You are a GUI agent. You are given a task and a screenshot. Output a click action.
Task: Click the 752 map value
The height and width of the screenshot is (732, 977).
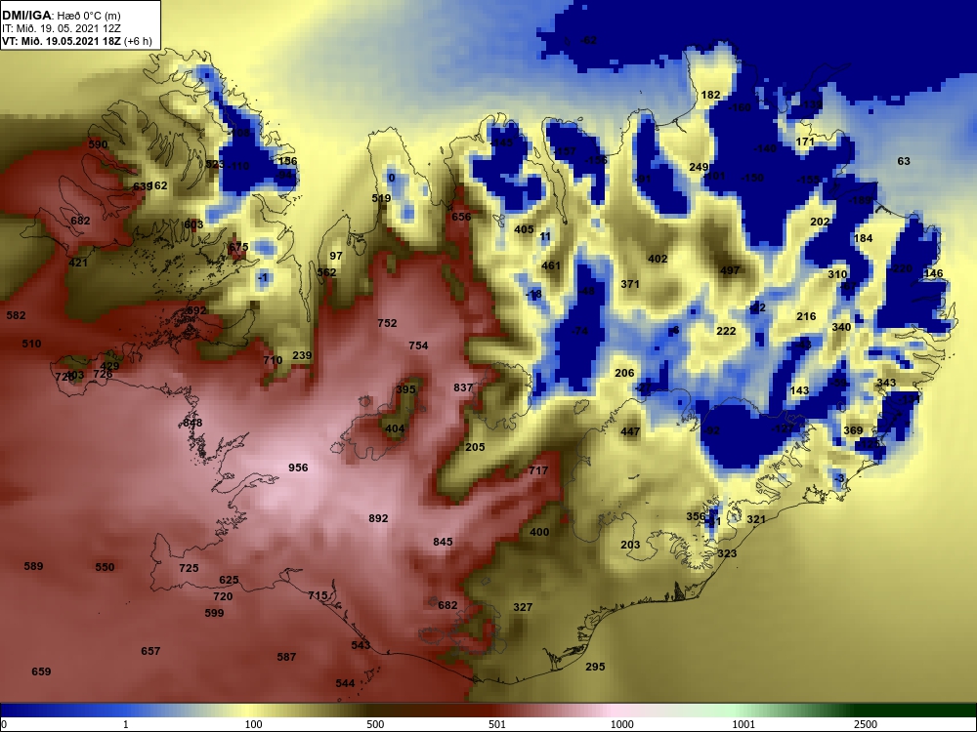387,323
